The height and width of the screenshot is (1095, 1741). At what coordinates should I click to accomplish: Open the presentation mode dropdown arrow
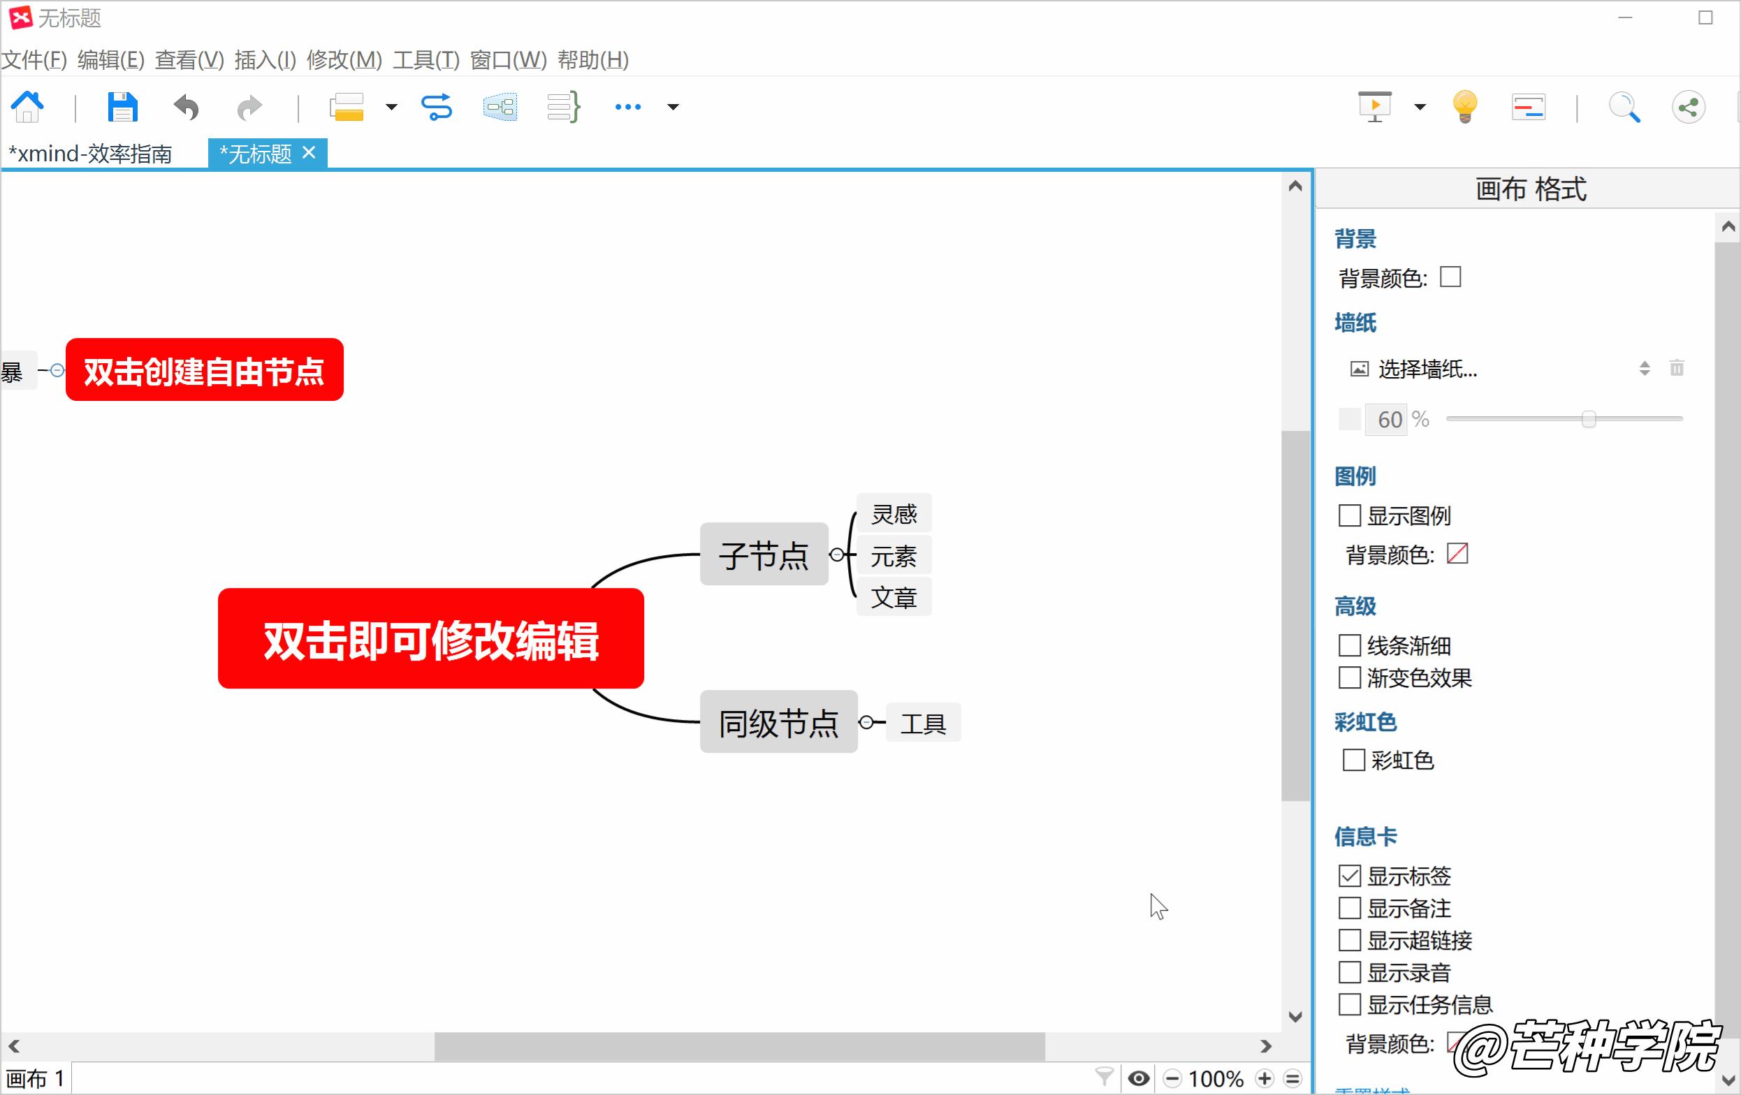1419,107
